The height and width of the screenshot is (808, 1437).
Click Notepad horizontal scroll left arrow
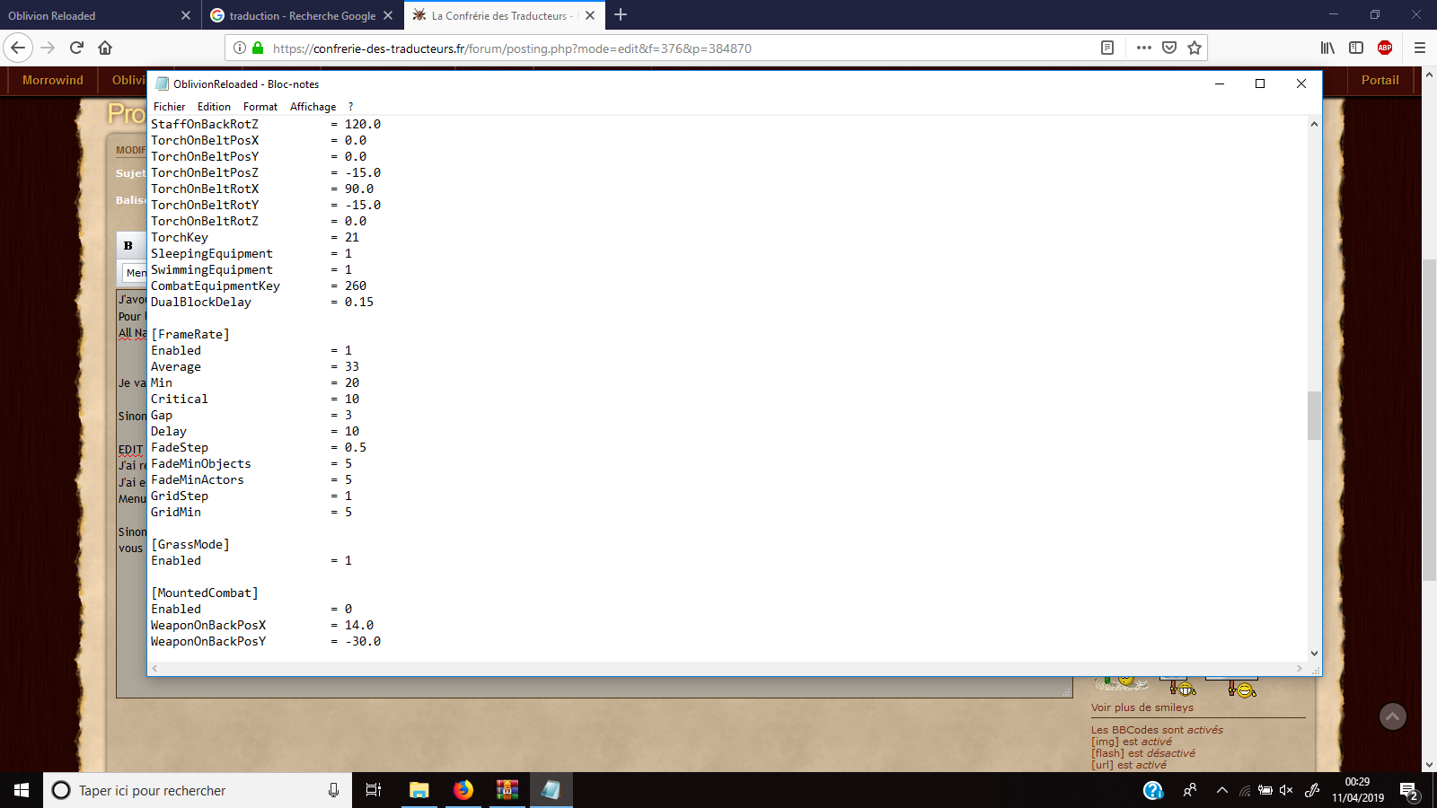(x=154, y=668)
